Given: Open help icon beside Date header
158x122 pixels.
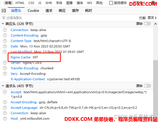Looking at the screenshot, I should [x=5, y=46].
